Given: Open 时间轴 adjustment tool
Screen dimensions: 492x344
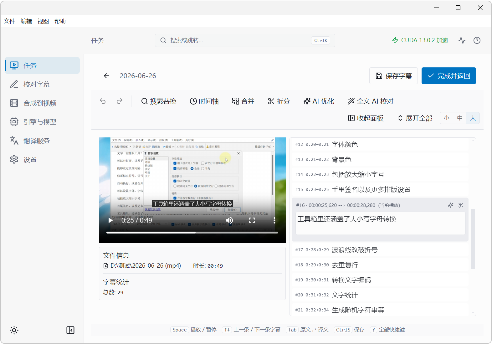Looking at the screenshot, I should (x=204, y=101).
